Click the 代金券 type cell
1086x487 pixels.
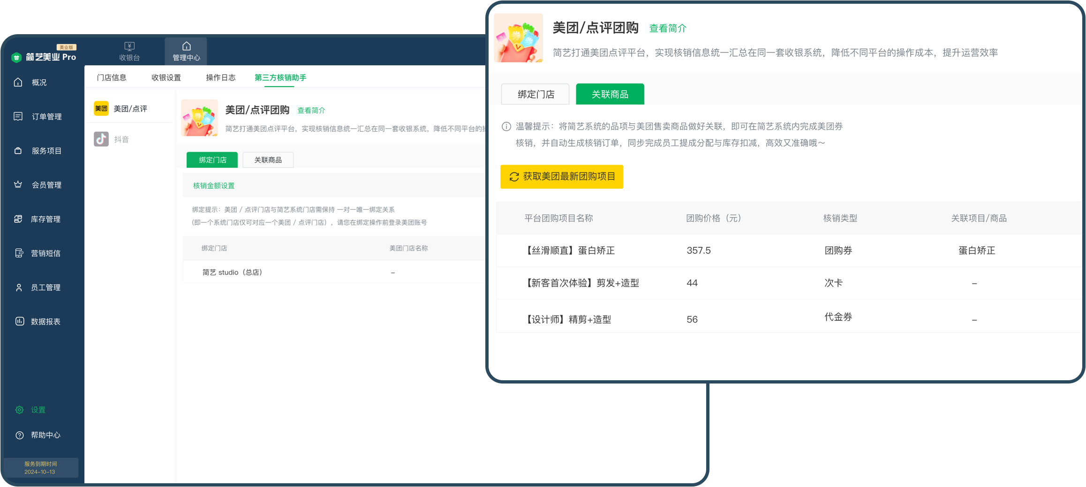point(838,317)
